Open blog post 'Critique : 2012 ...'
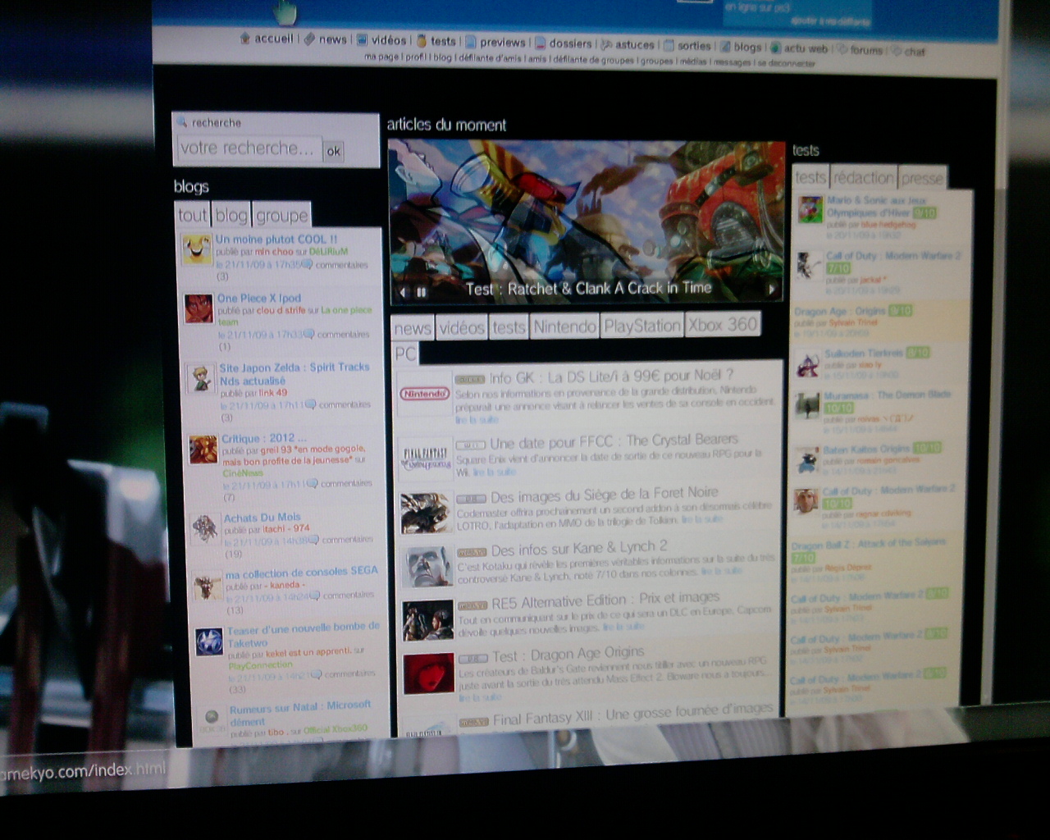This screenshot has height=840, width=1050. pos(263,439)
